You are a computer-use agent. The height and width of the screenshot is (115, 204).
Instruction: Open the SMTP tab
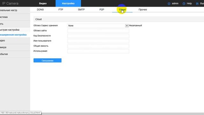[x=81, y=10]
